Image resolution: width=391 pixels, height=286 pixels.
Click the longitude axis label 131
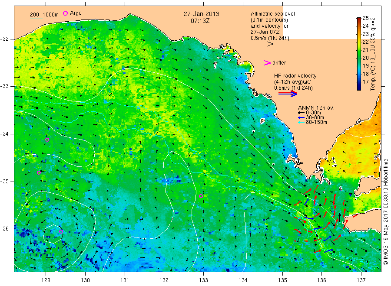pyautogui.click(x=125, y=280)
